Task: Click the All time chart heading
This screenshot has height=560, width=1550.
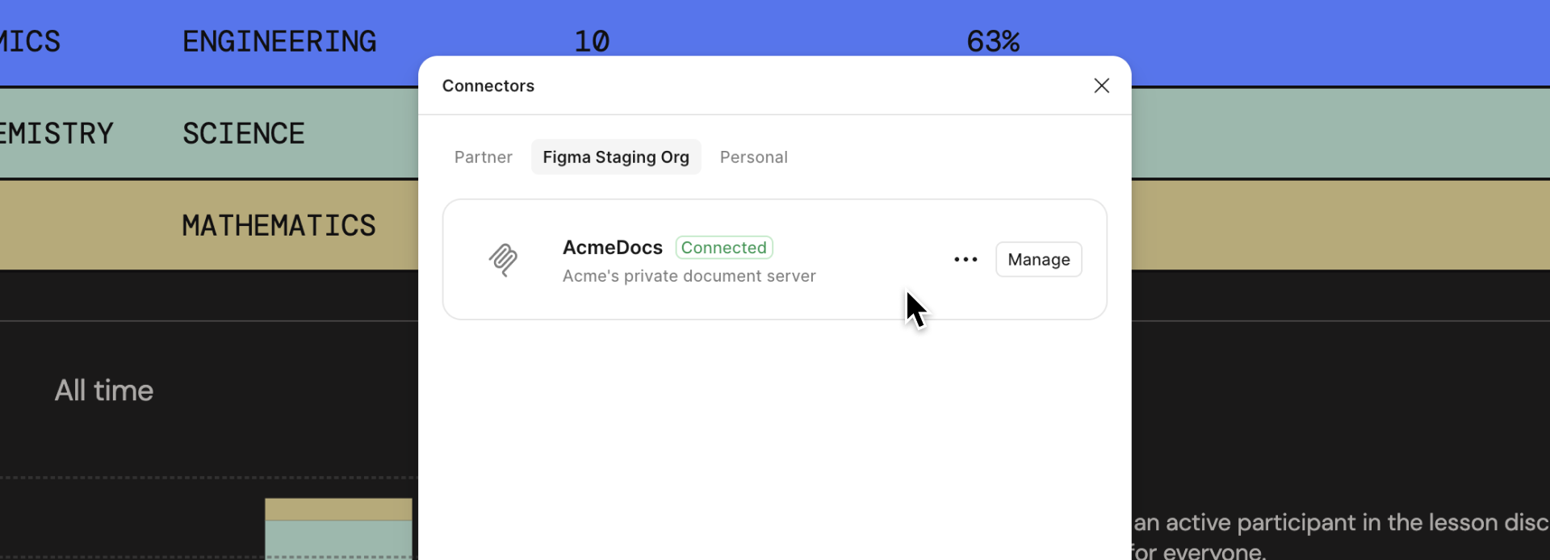Action: tap(104, 391)
